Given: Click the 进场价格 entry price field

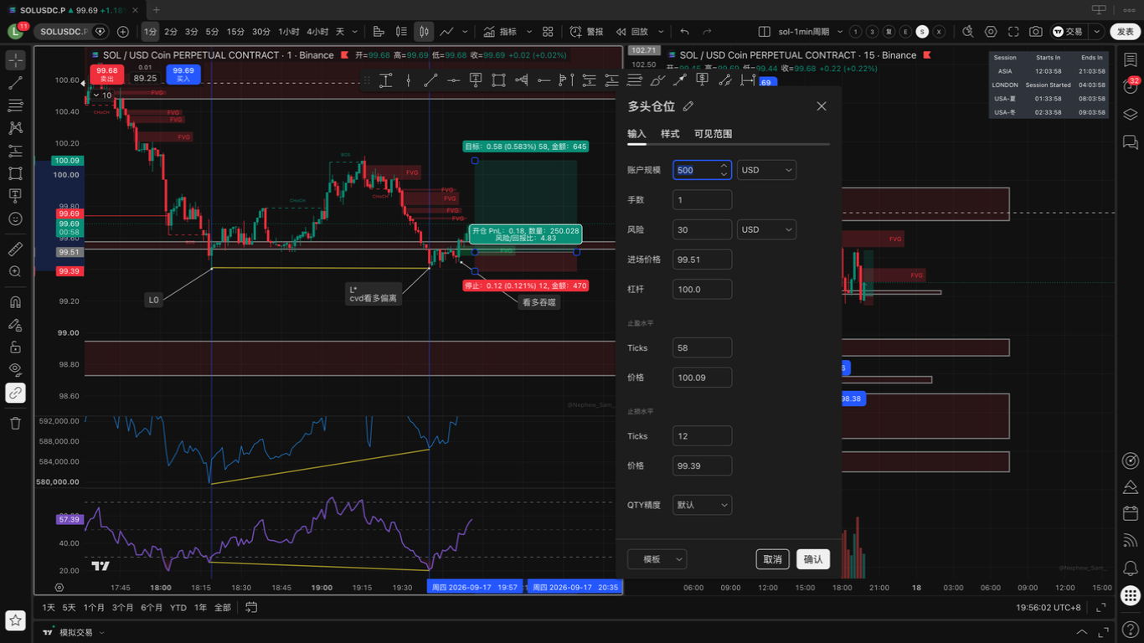Looking at the screenshot, I should pyautogui.click(x=702, y=260).
